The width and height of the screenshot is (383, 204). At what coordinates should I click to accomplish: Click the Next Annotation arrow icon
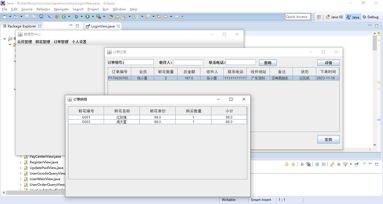click(x=136, y=17)
